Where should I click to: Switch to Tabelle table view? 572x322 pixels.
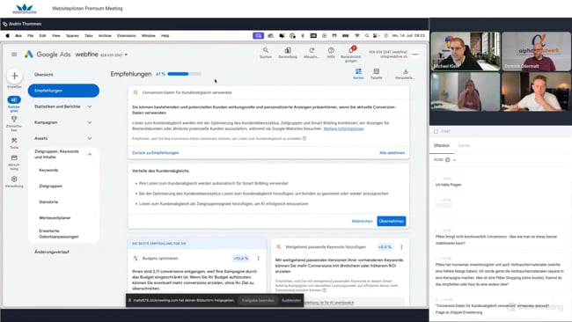coord(376,74)
